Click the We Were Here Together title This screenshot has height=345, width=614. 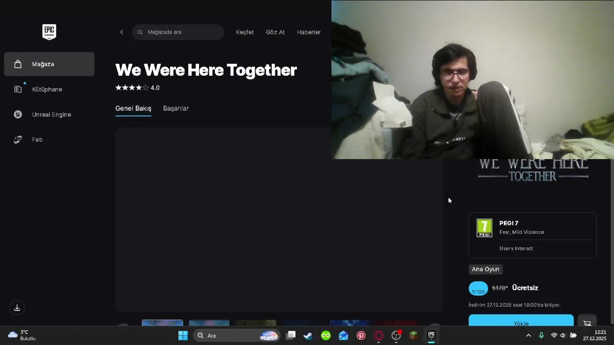(x=206, y=70)
